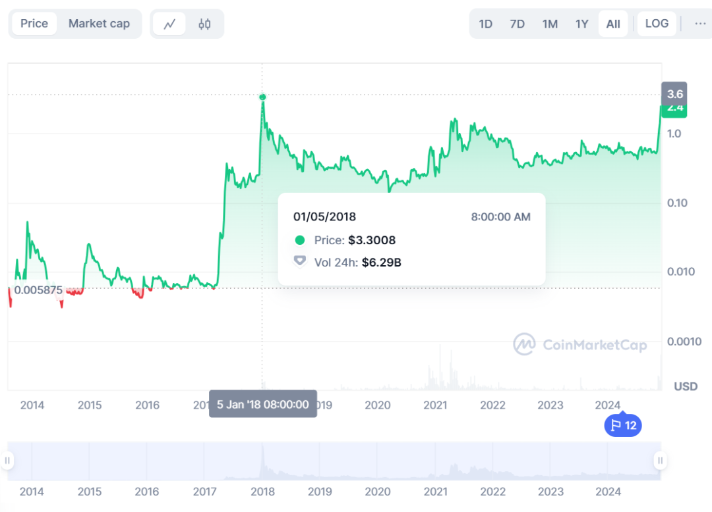
Task: Click the volume shield icon in tooltip
Action: tap(300, 262)
